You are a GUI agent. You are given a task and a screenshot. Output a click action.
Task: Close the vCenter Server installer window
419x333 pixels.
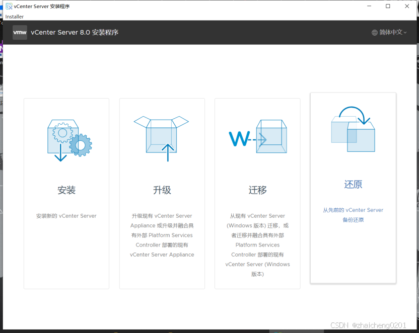(407, 6)
